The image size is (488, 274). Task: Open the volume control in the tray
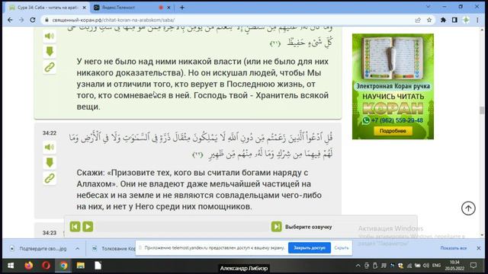click(x=425, y=266)
